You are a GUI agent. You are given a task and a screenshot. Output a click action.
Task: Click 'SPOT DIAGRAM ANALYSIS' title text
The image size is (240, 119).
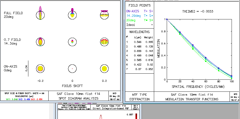(78, 98)
